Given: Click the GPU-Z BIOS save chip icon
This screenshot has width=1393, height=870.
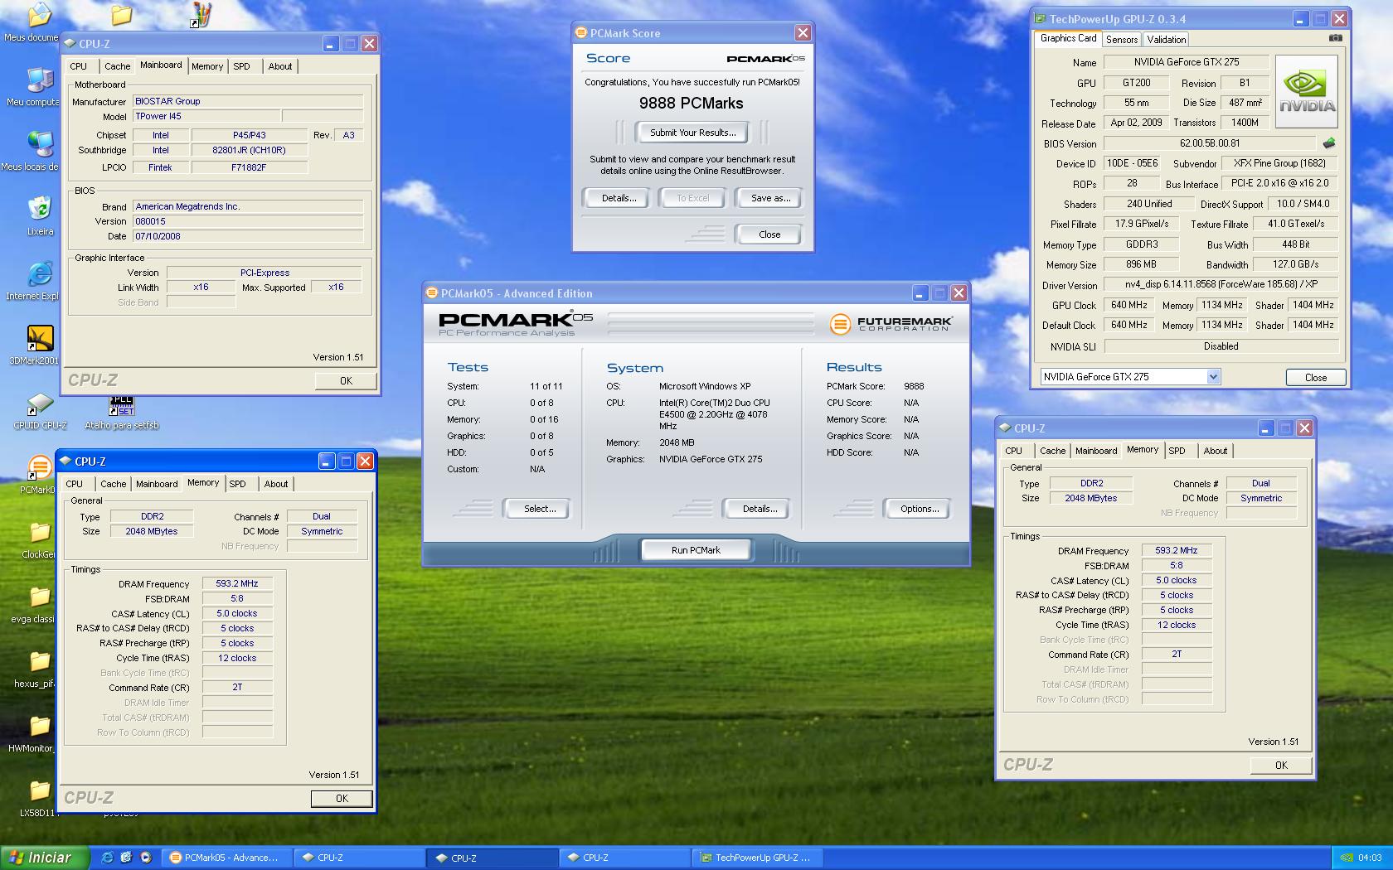Looking at the screenshot, I should click(x=1329, y=143).
